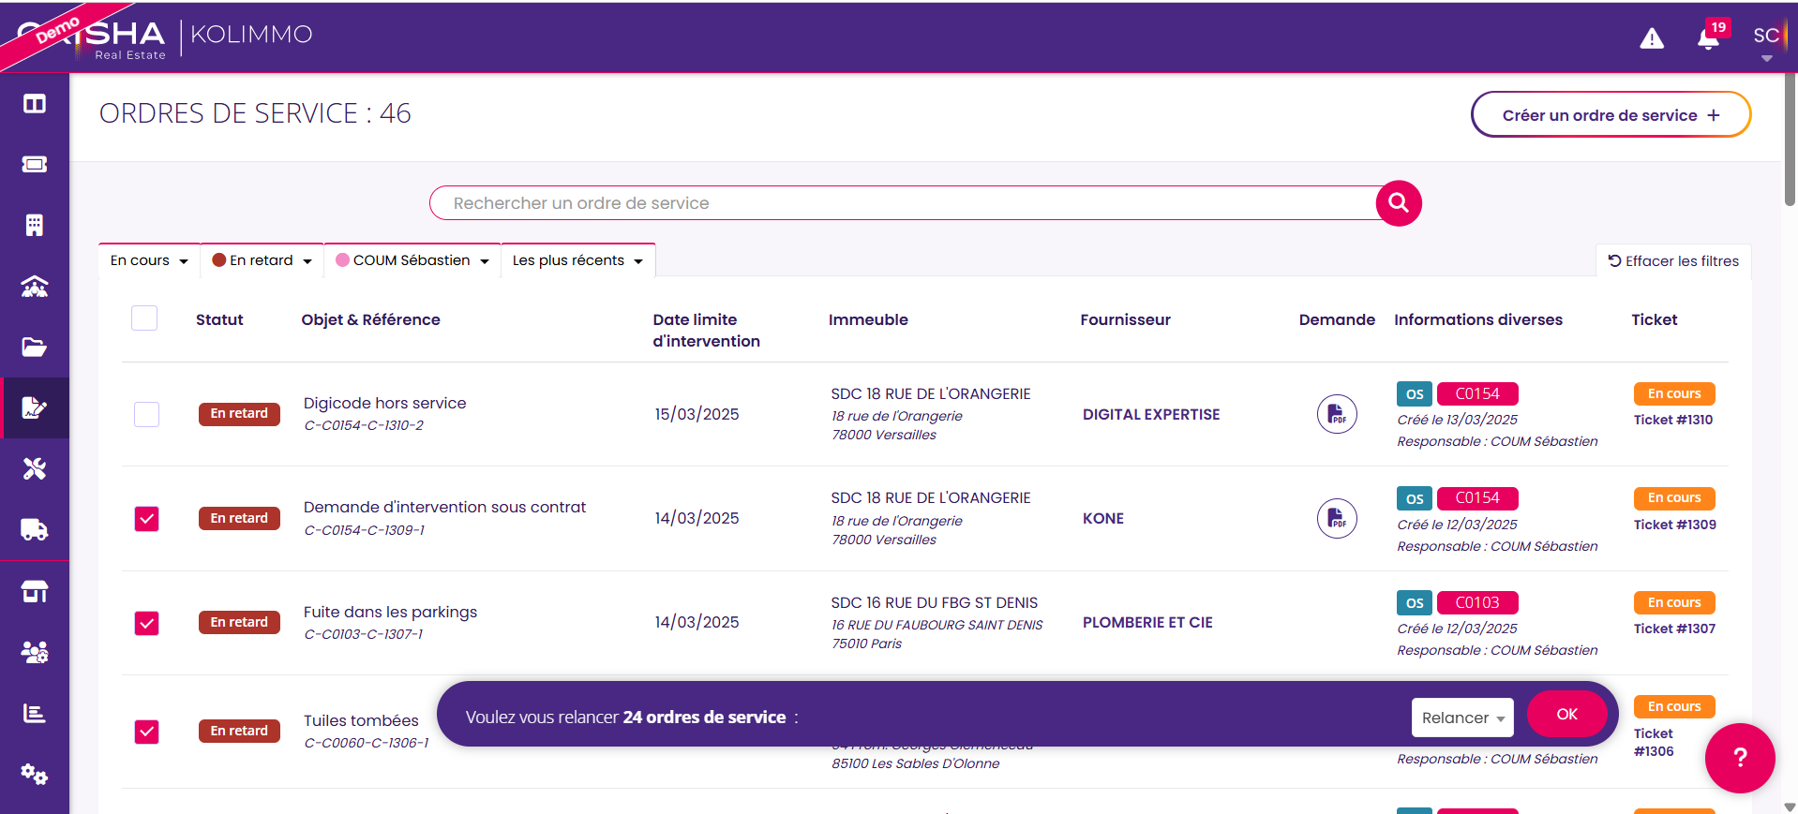This screenshot has height=814, width=1798.
Task: Expand the COUM Sébastien responsible filter
Action: tap(412, 260)
